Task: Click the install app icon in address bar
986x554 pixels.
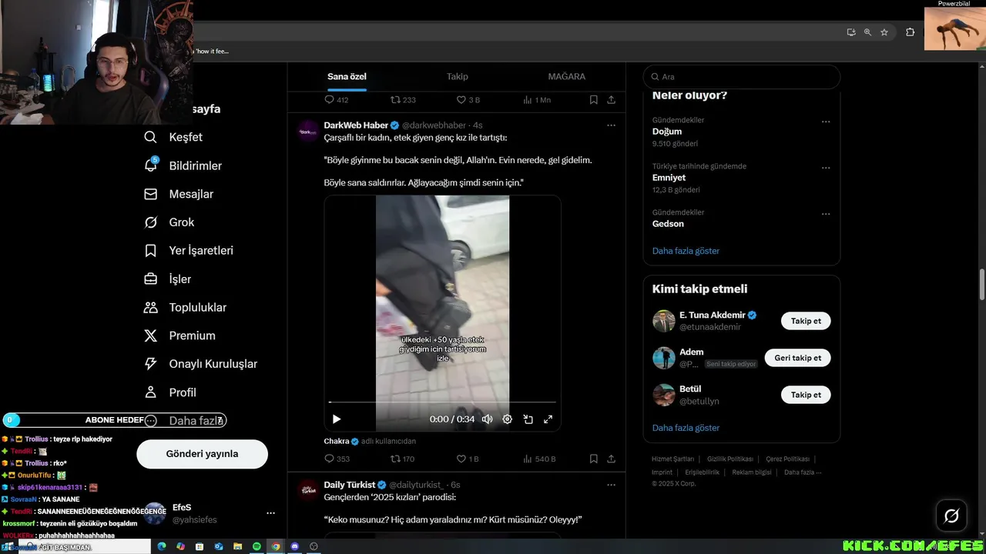Action: (x=850, y=32)
